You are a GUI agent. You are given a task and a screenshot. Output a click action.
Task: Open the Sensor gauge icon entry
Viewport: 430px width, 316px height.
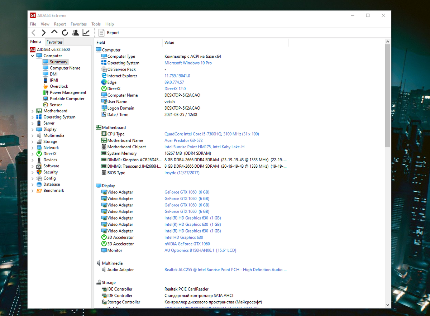46,105
